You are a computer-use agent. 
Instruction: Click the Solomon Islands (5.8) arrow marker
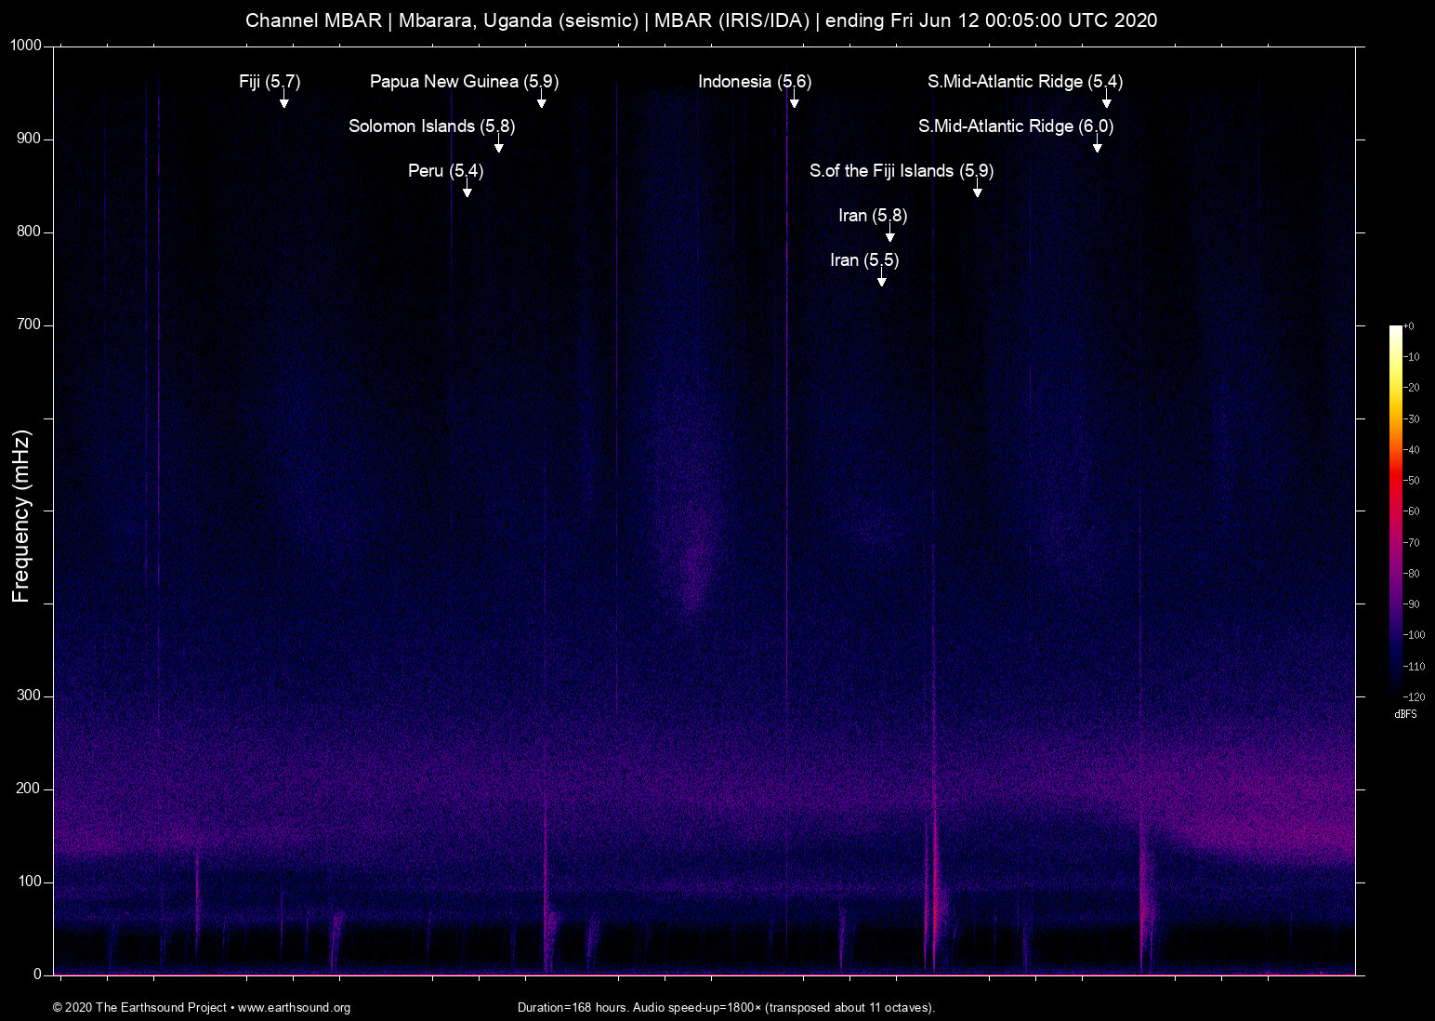tap(500, 147)
